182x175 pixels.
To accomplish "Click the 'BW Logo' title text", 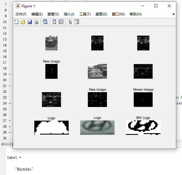I will coord(143,118).
